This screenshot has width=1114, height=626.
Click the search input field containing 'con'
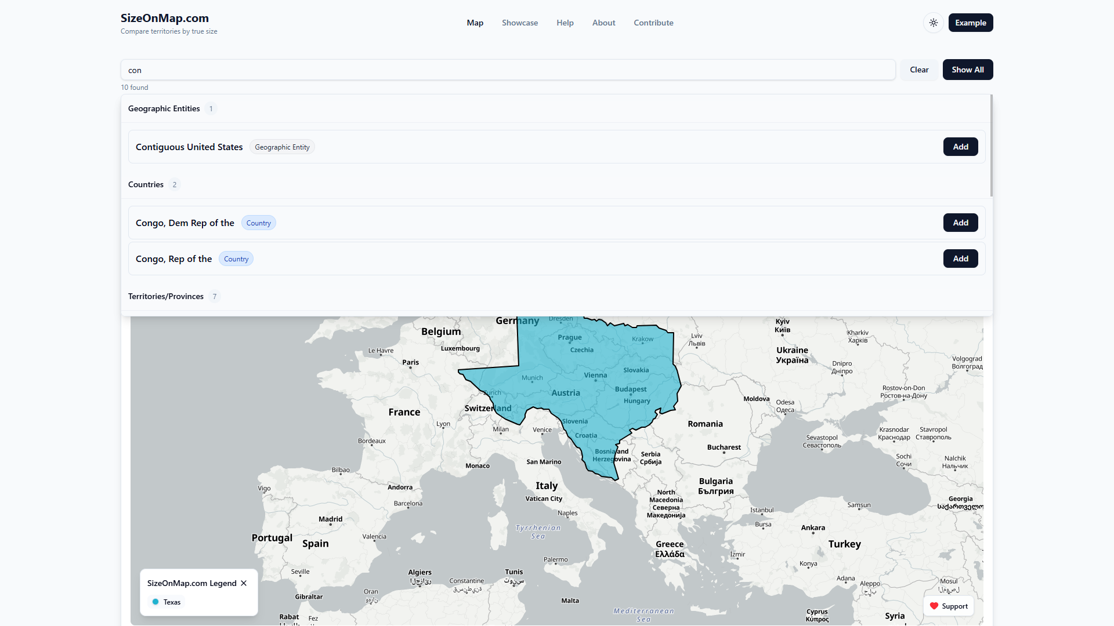point(508,70)
